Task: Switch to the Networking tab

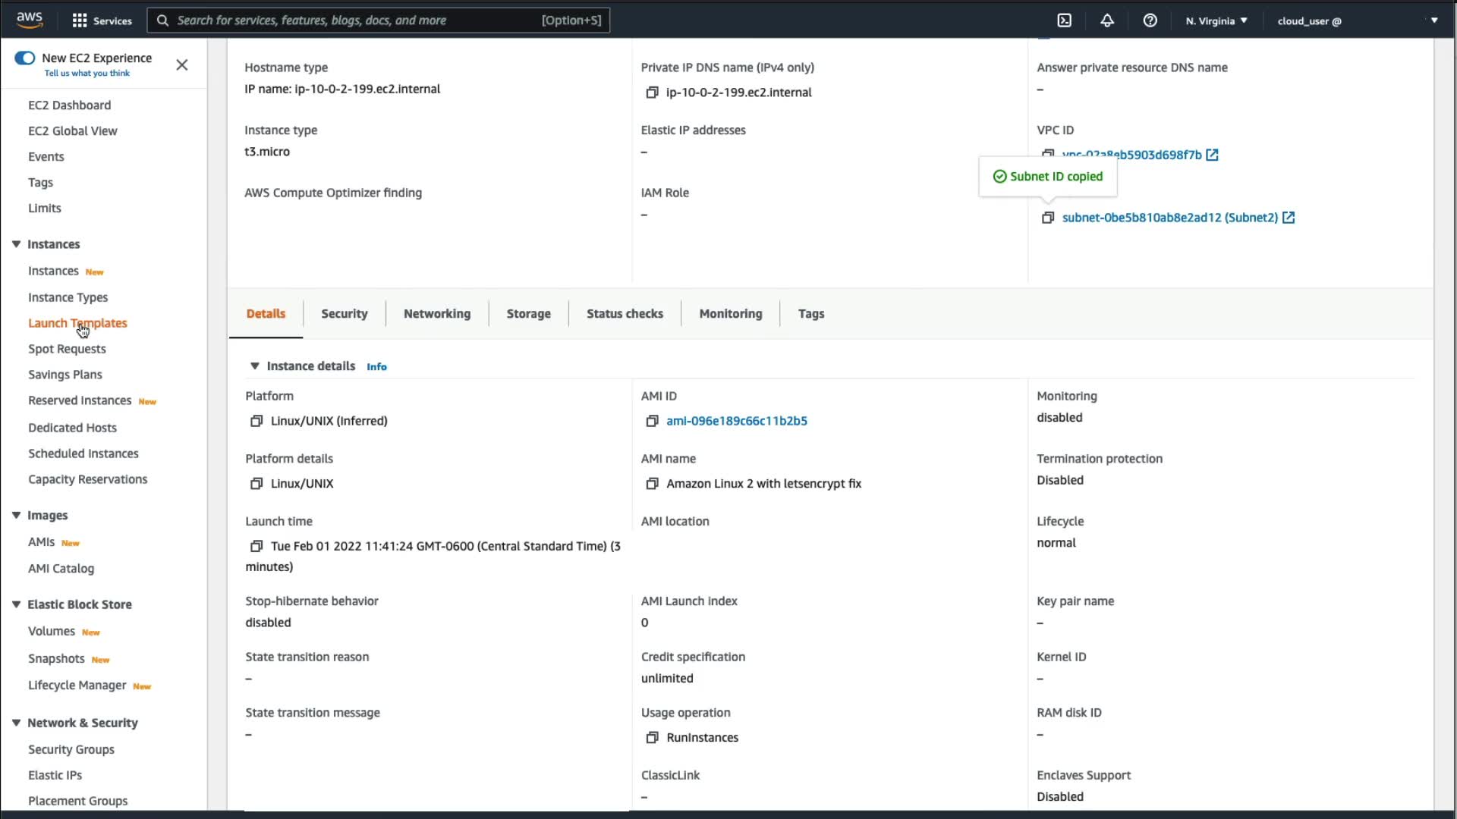Action: coord(436,314)
